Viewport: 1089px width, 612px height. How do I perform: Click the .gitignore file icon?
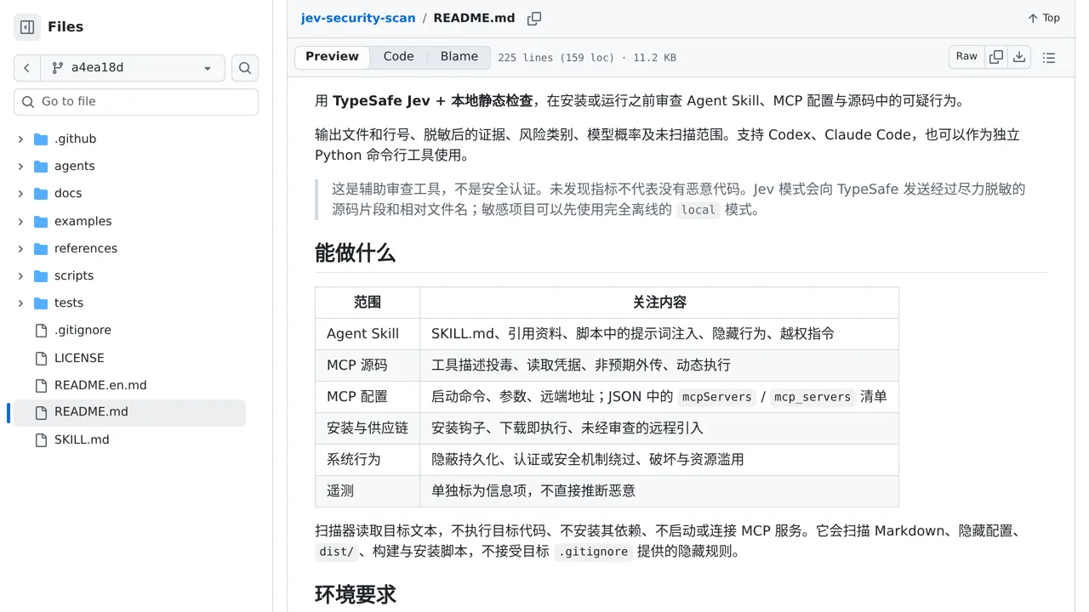(41, 330)
